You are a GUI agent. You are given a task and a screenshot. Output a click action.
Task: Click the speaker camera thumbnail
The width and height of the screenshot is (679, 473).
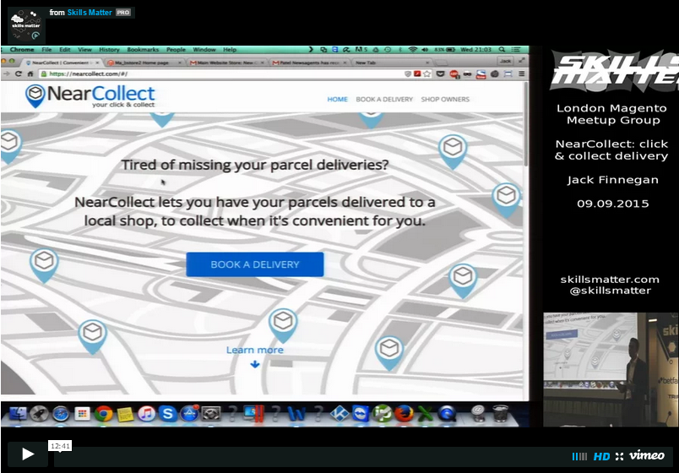click(x=611, y=369)
